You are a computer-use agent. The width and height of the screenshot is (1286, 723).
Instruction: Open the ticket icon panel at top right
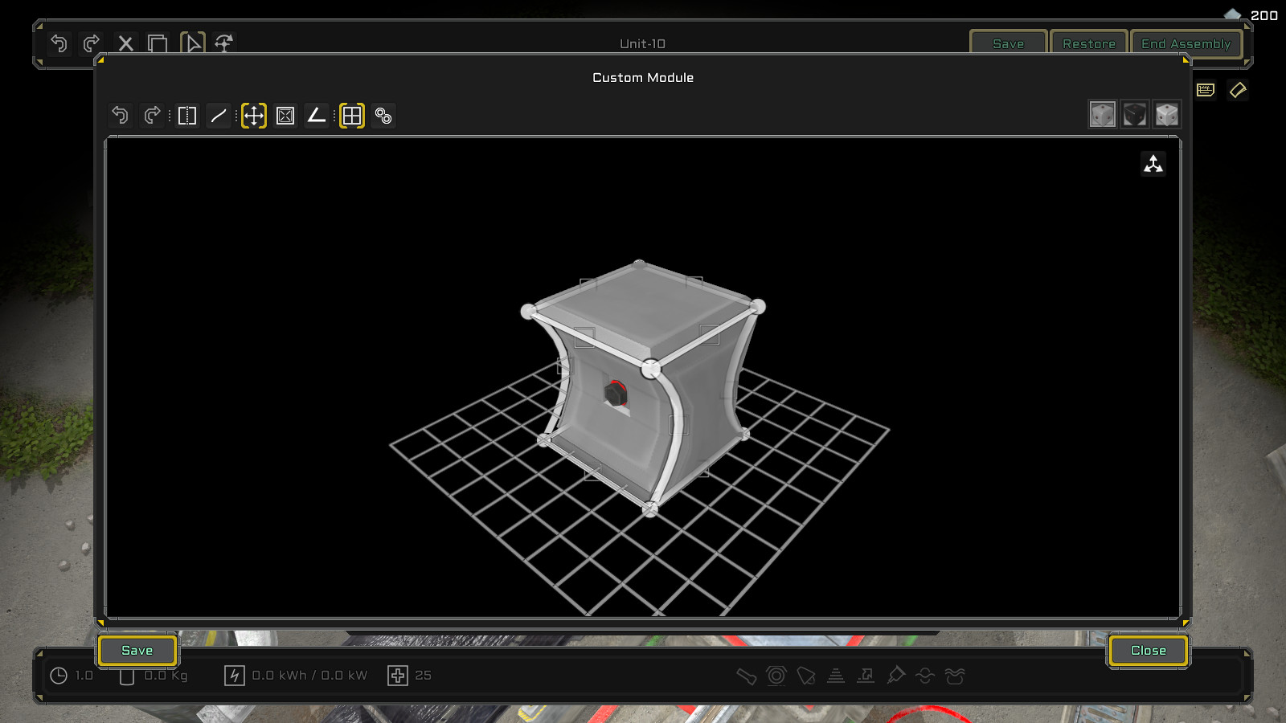point(1238,89)
